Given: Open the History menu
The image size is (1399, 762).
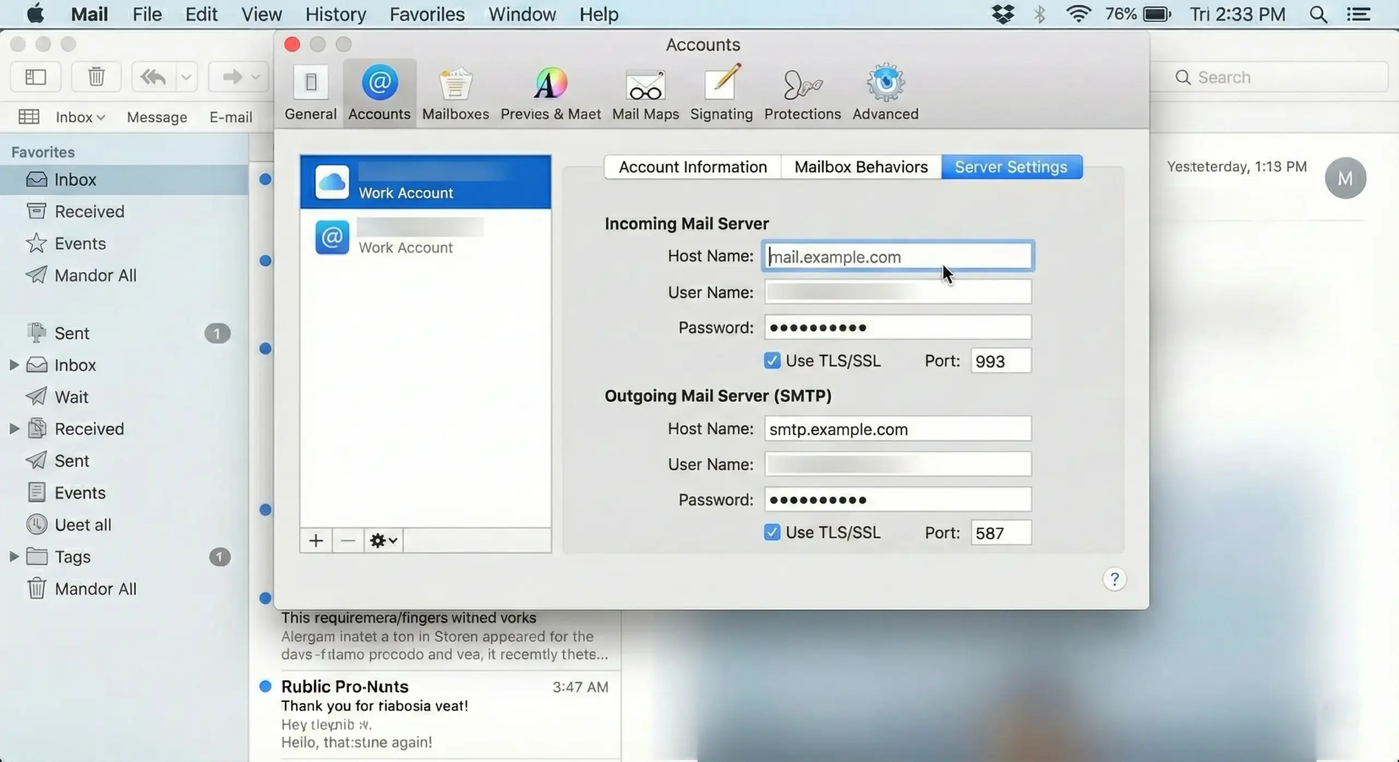Looking at the screenshot, I should 336,14.
